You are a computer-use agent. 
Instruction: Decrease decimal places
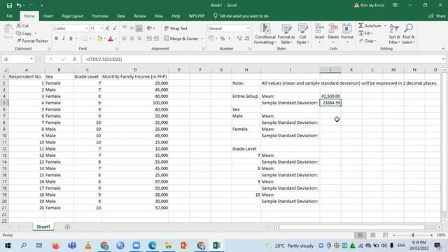point(247,38)
